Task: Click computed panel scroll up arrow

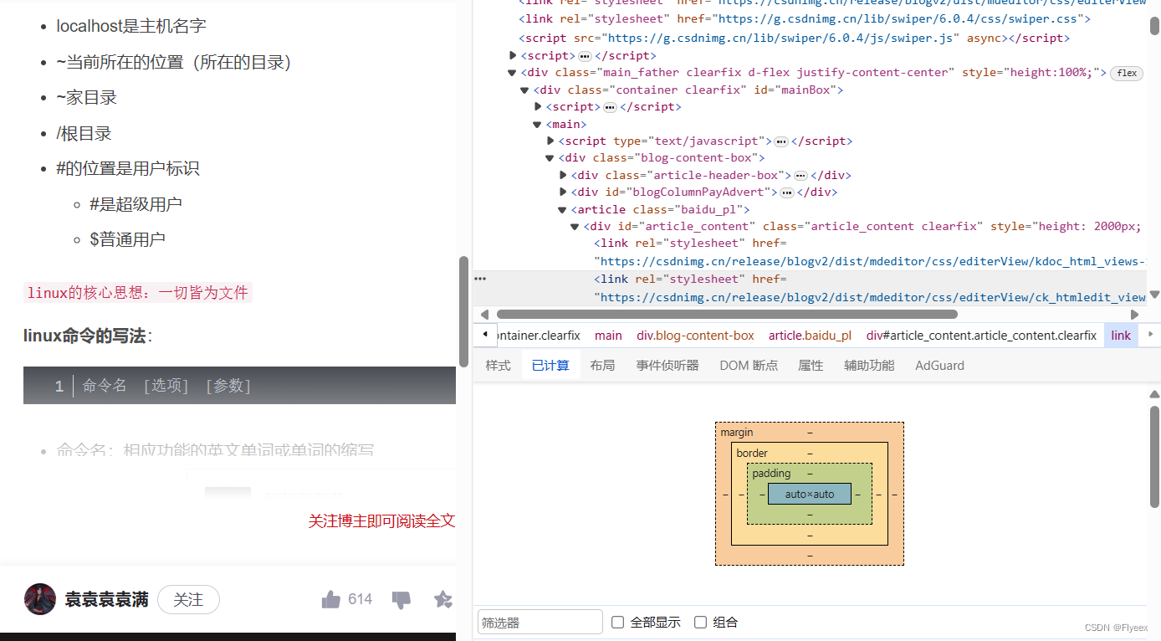Action: [1154, 394]
